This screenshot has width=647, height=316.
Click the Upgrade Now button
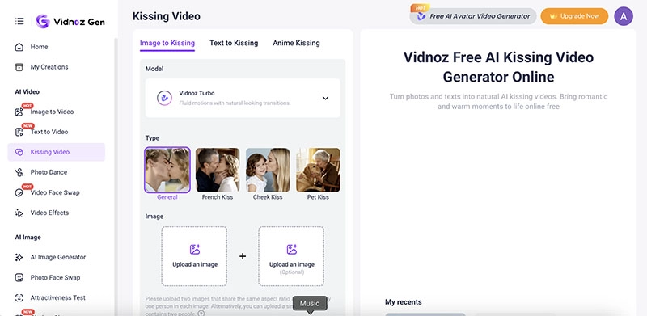tap(574, 16)
